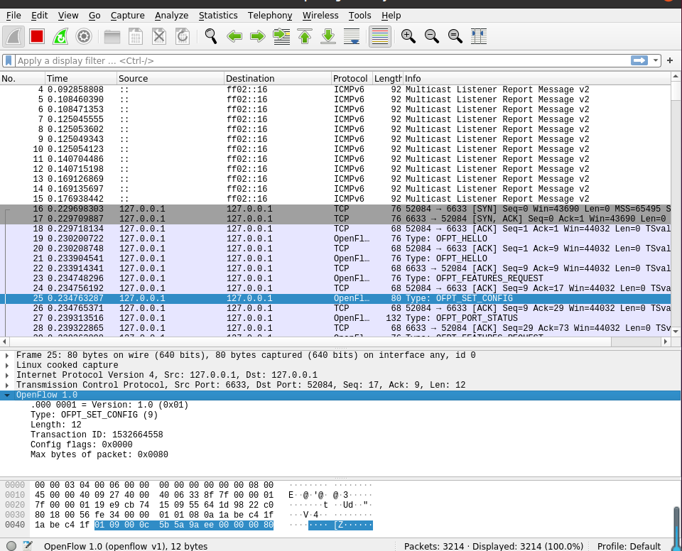The image size is (682, 551).
Task: Jump to the first packet
Action: (305, 36)
